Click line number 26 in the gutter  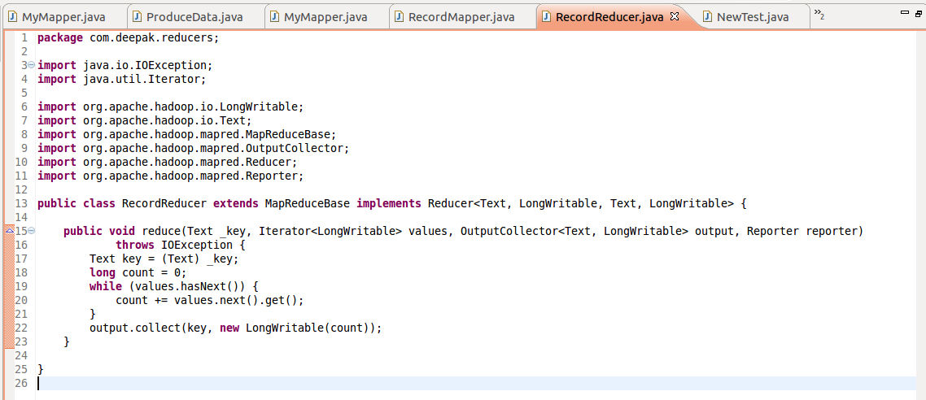coord(21,383)
